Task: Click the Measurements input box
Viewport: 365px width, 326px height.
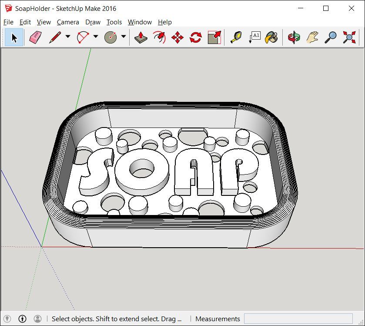Action: pos(298,319)
